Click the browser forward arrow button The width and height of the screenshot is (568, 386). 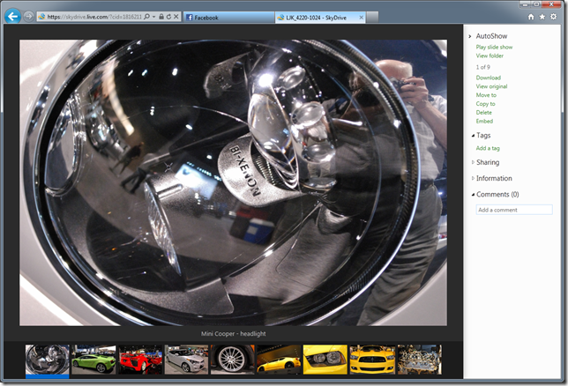point(28,17)
